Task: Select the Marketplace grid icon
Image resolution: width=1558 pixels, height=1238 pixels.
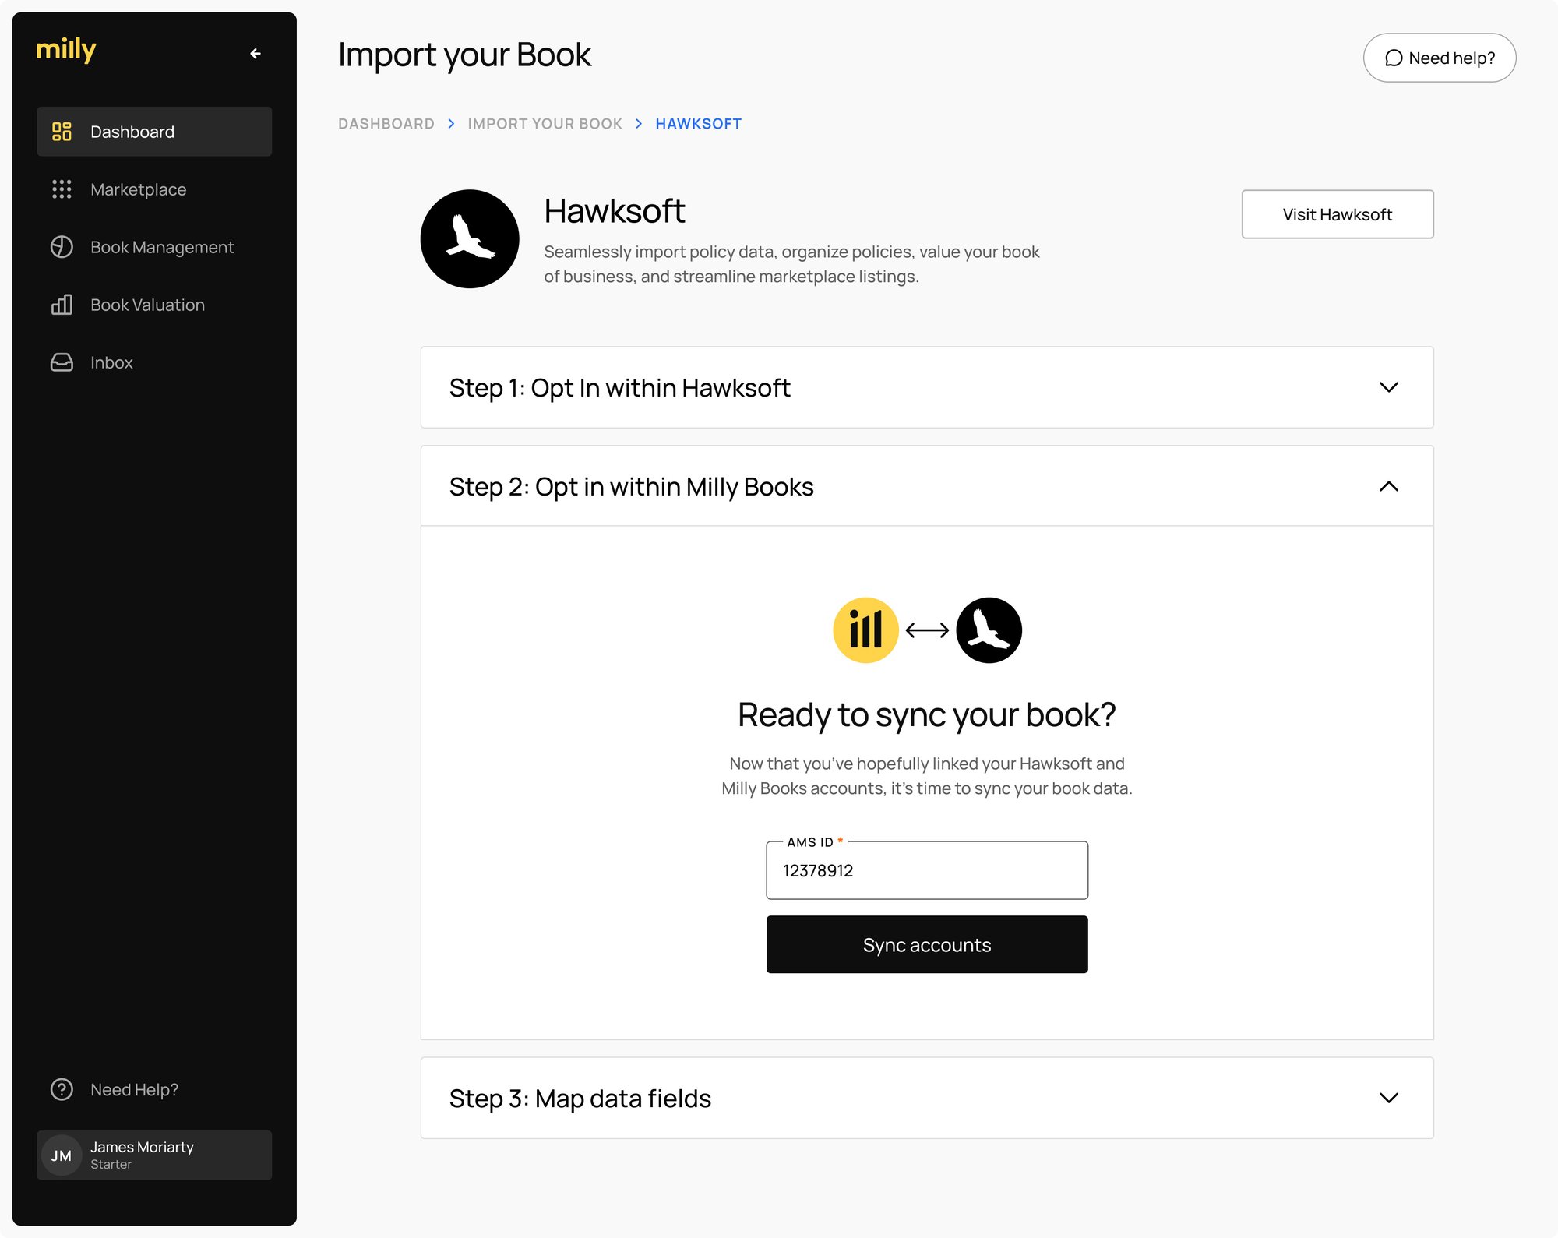Action: tap(62, 189)
